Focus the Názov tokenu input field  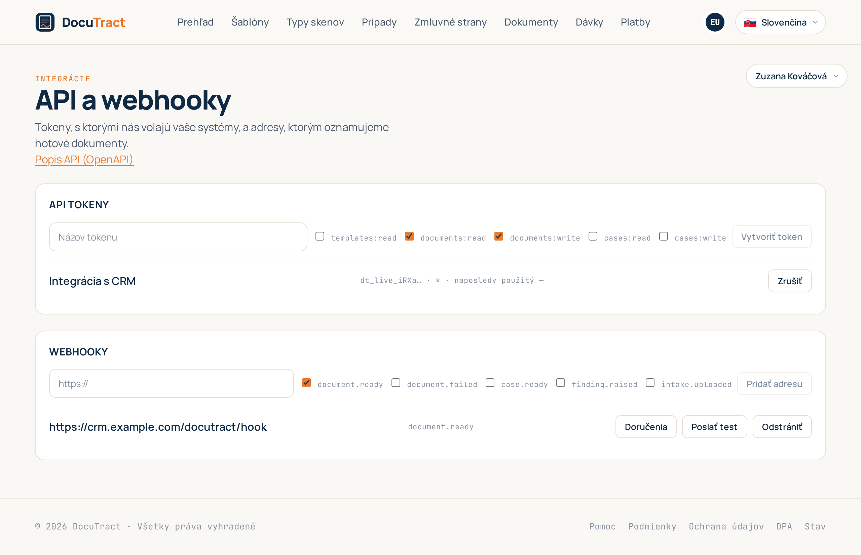click(x=178, y=237)
